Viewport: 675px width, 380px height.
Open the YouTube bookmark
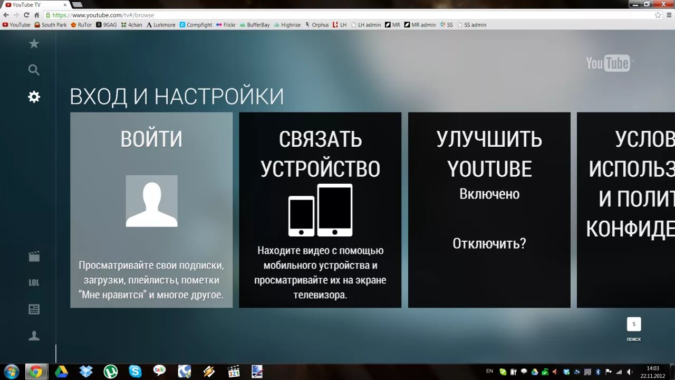(16, 25)
